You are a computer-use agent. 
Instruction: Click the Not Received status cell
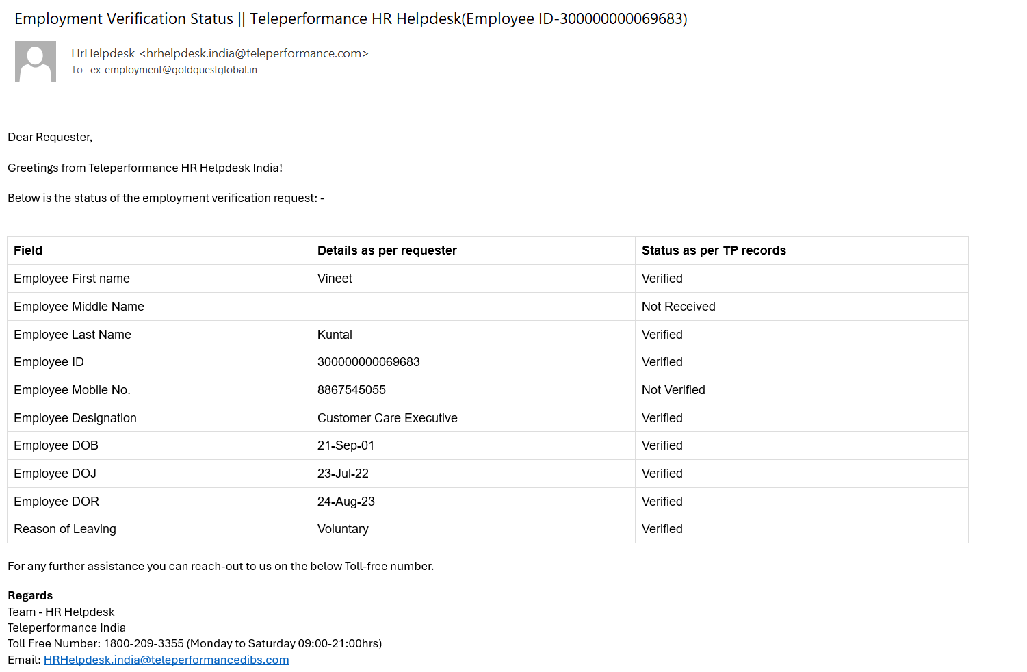click(679, 307)
